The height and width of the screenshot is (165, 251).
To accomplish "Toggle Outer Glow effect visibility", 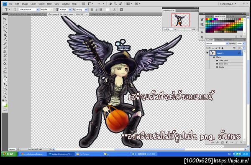I will (x=217, y=61).
